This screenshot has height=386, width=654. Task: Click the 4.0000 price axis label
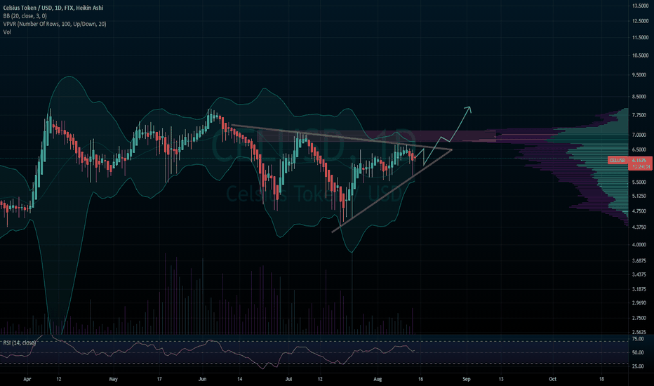[x=640, y=245]
